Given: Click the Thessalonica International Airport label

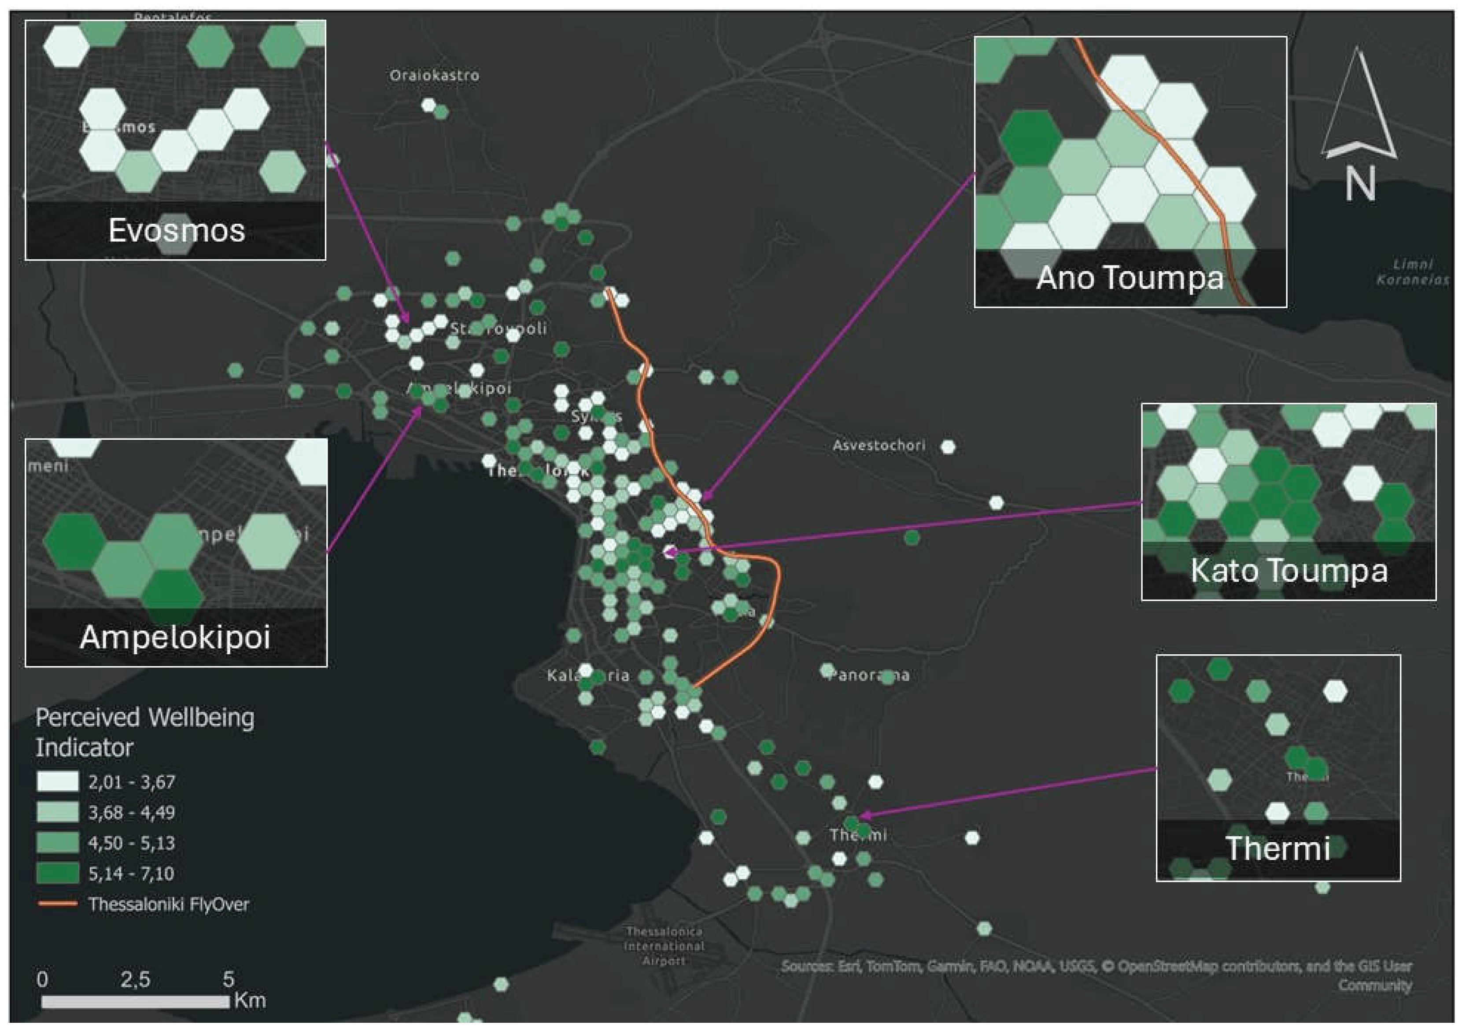Looking at the screenshot, I should [x=663, y=946].
